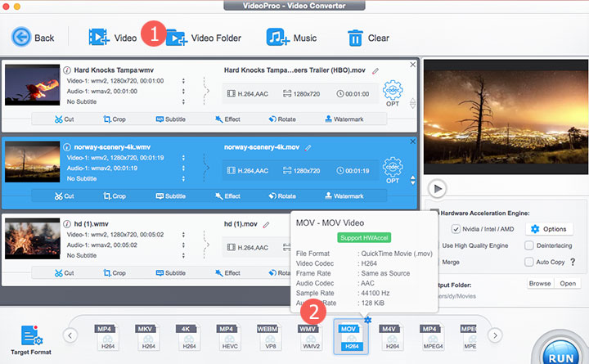
Task: Open hardware acceleration Options
Action: point(549,229)
